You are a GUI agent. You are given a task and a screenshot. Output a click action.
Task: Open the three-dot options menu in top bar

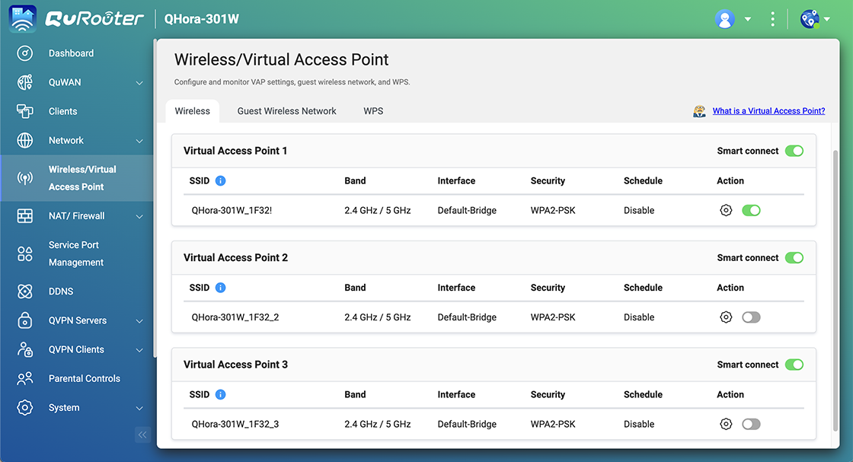[x=773, y=19]
